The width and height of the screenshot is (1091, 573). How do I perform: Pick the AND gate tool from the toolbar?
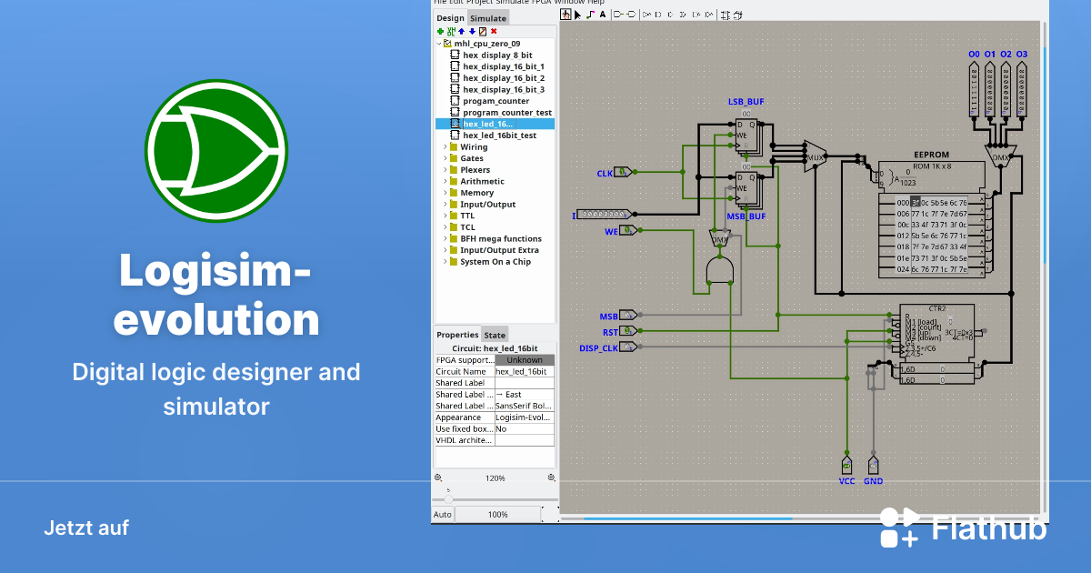(659, 15)
